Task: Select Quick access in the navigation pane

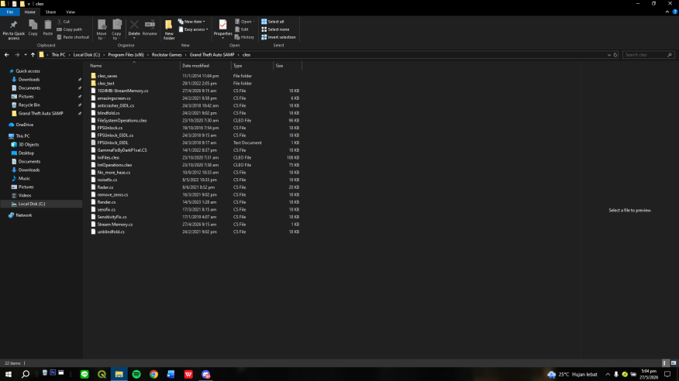Action: tap(28, 71)
